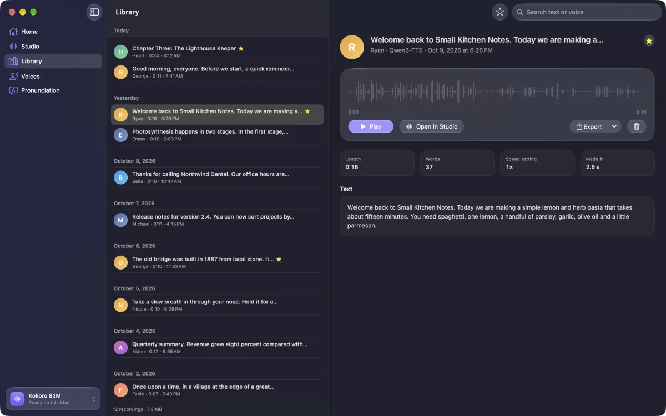666x416 pixels.
Task: Select the Welcome back to Small Kitchen recording row
Action: (217, 115)
